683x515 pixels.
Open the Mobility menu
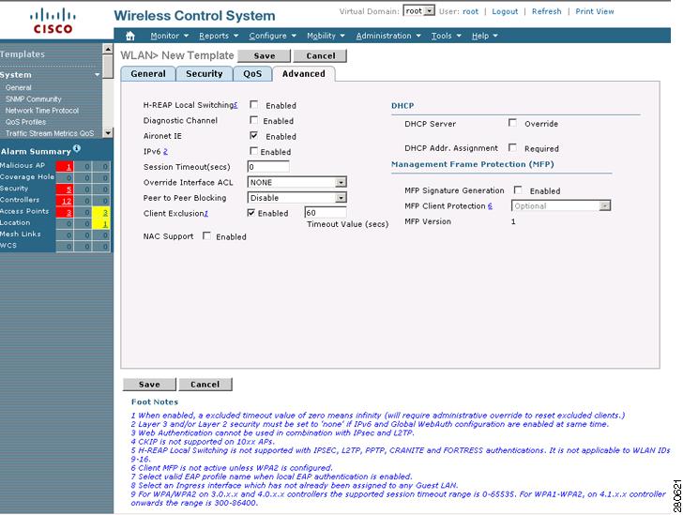point(326,36)
